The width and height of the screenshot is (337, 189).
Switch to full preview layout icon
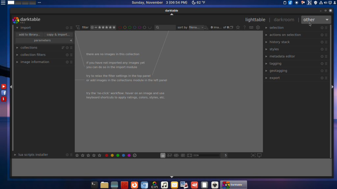(190, 155)
